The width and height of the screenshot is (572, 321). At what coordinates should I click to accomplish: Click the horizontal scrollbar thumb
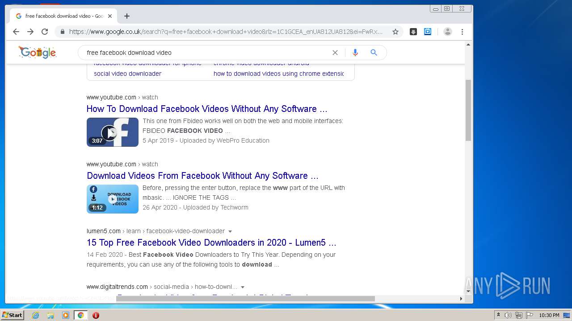(245, 299)
